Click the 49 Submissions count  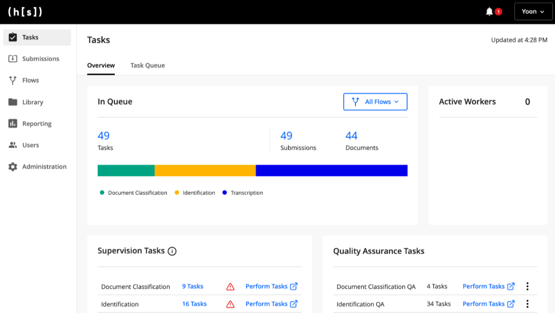(286, 135)
